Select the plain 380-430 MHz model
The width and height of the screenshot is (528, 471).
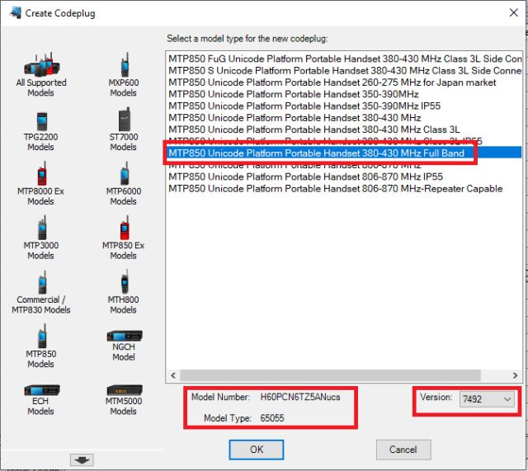coord(345,117)
